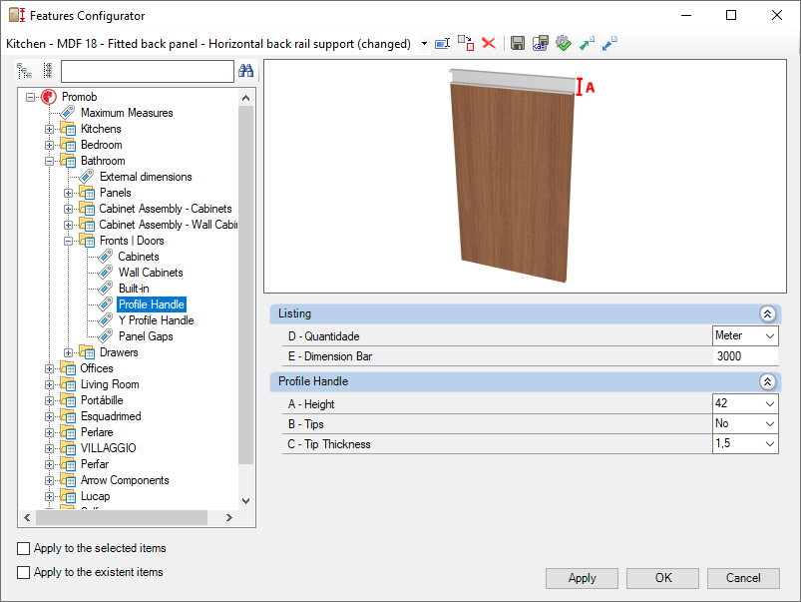Select Y Profile Handle in the tree
The width and height of the screenshot is (801, 602).
tap(156, 320)
